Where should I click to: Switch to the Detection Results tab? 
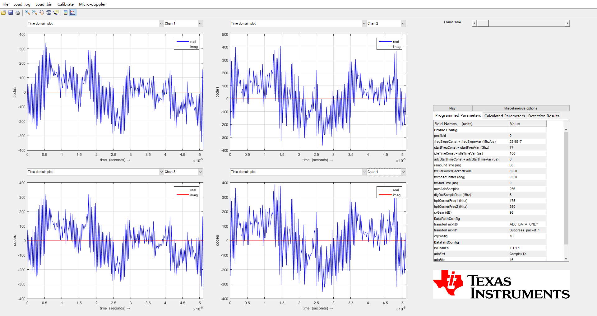pyautogui.click(x=544, y=116)
